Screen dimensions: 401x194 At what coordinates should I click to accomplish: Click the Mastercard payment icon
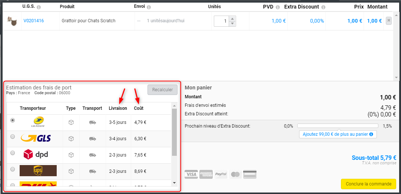(235, 174)
